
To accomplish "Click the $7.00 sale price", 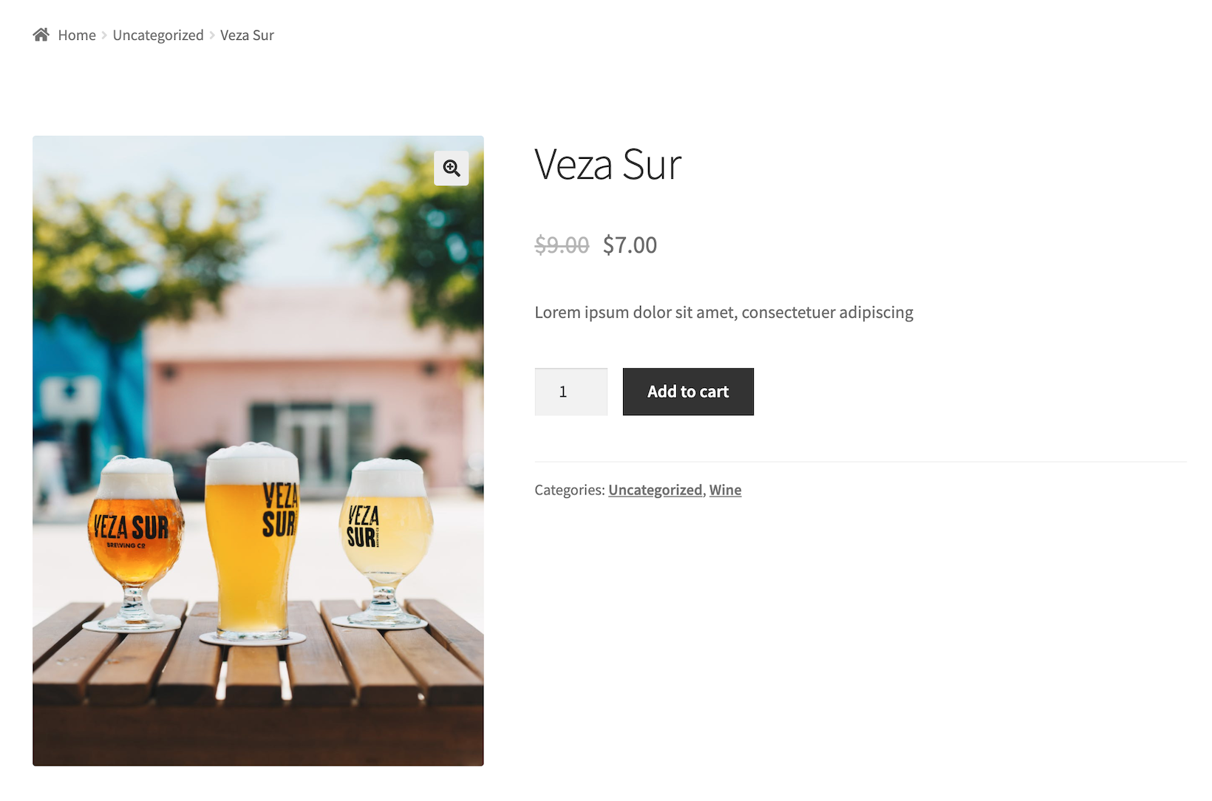I will click(630, 245).
